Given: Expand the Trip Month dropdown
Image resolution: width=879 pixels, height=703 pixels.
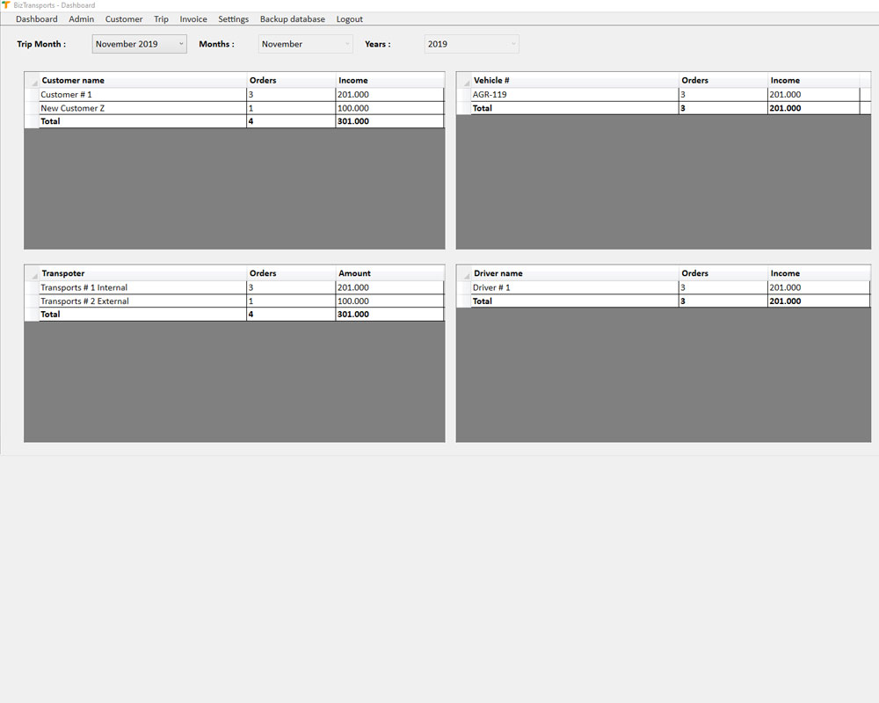Looking at the screenshot, I should 181,44.
